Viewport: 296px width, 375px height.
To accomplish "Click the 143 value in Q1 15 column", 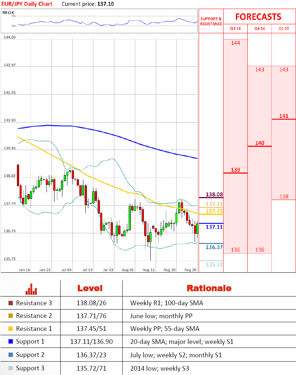I will (284, 69).
